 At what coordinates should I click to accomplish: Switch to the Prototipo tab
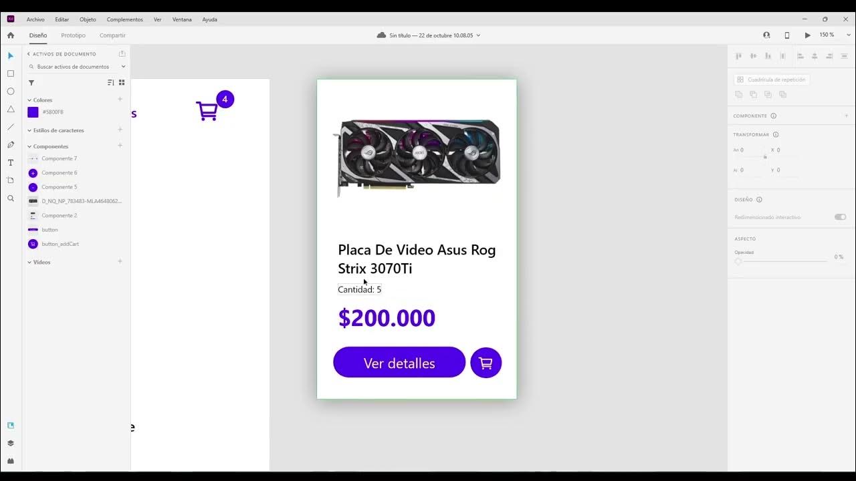(x=74, y=35)
